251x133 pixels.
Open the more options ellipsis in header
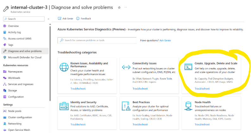point(125,7)
